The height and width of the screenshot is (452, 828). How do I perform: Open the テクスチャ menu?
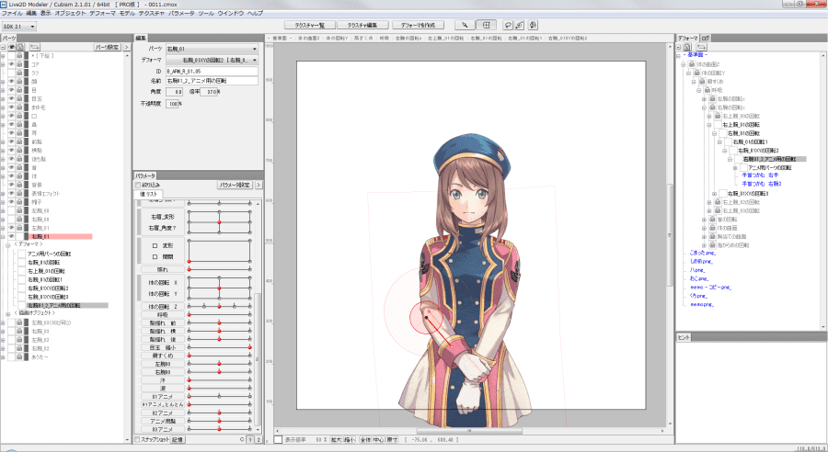point(152,13)
